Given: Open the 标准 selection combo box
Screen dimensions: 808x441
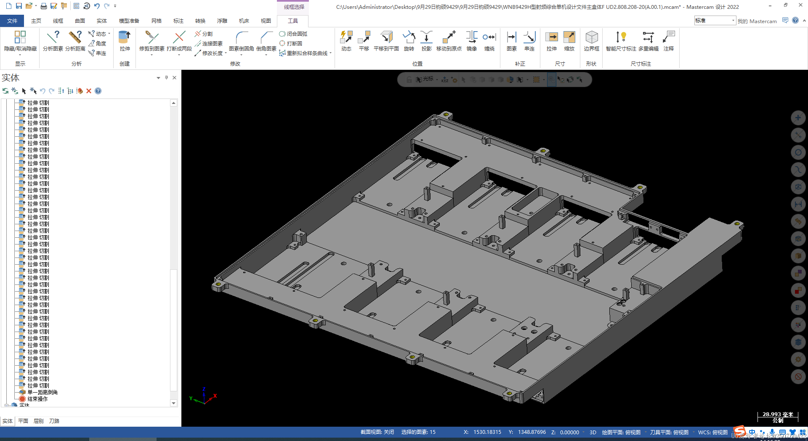Looking at the screenshot, I should click(x=715, y=21).
